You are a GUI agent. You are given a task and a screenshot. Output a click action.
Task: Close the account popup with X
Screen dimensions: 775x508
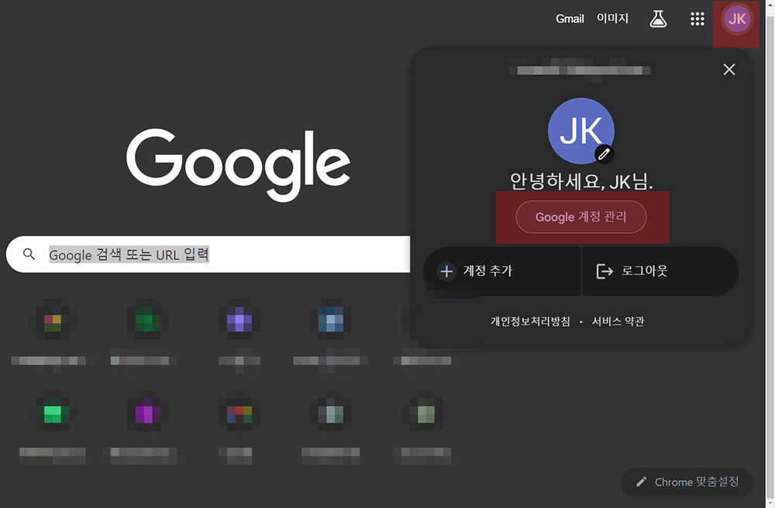click(x=729, y=70)
